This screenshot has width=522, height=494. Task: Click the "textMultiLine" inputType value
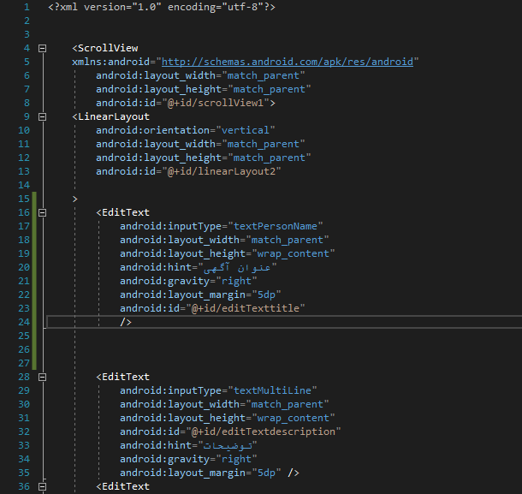click(x=275, y=390)
